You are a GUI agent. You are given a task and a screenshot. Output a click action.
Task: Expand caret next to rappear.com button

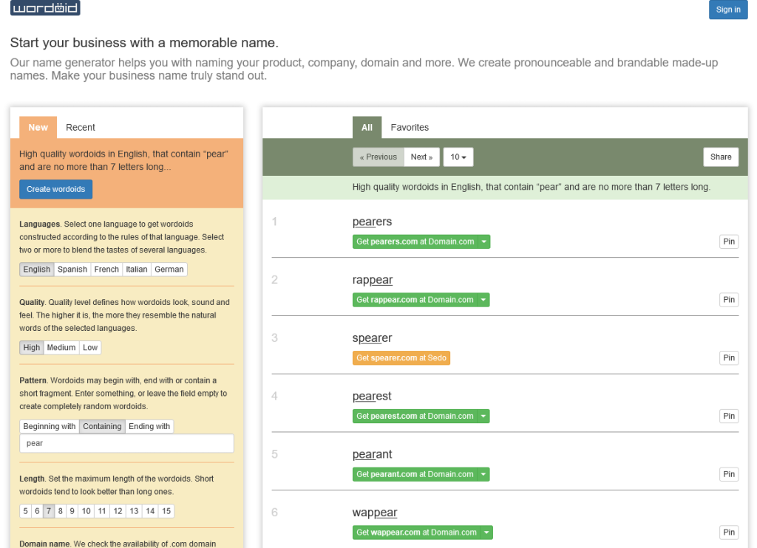click(483, 300)
